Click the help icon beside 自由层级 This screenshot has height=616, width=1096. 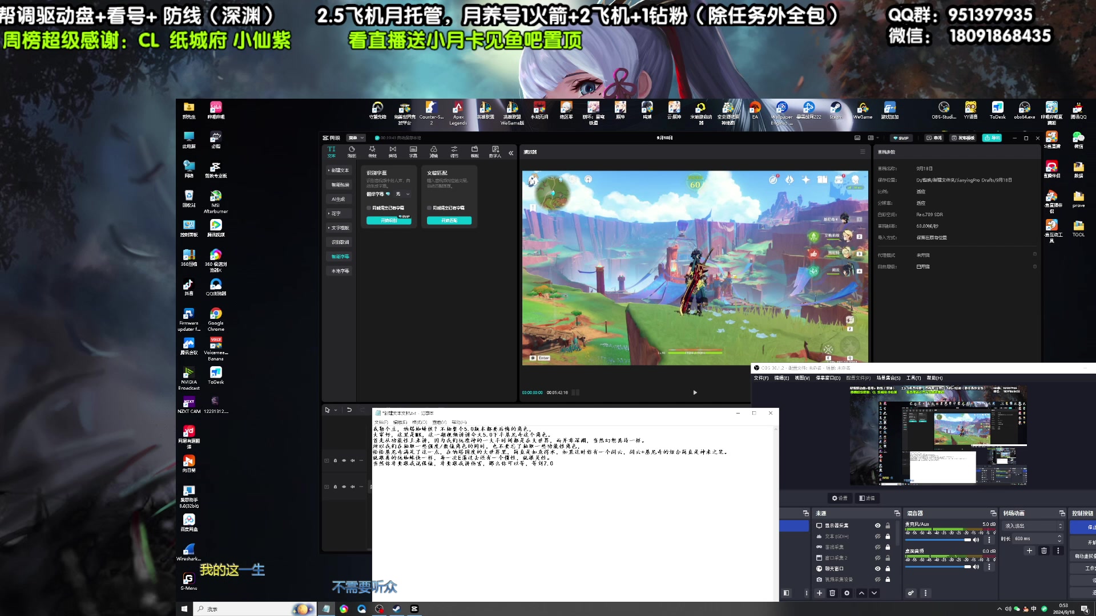[1035, 266]
